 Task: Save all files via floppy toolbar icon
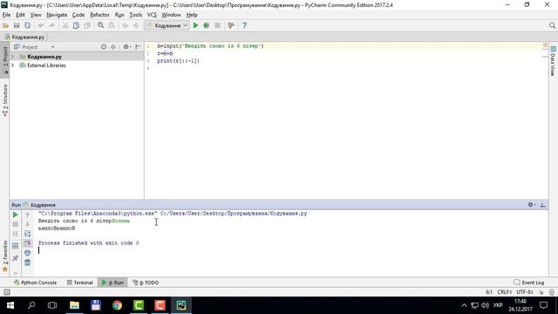point(17,25)
